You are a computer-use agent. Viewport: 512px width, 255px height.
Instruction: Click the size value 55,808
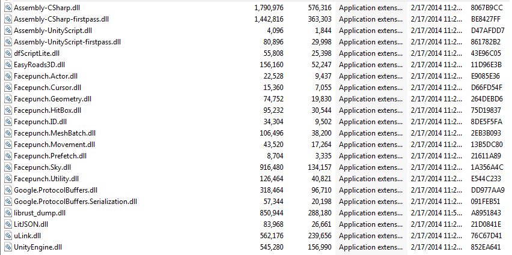[x=273, y=53]
